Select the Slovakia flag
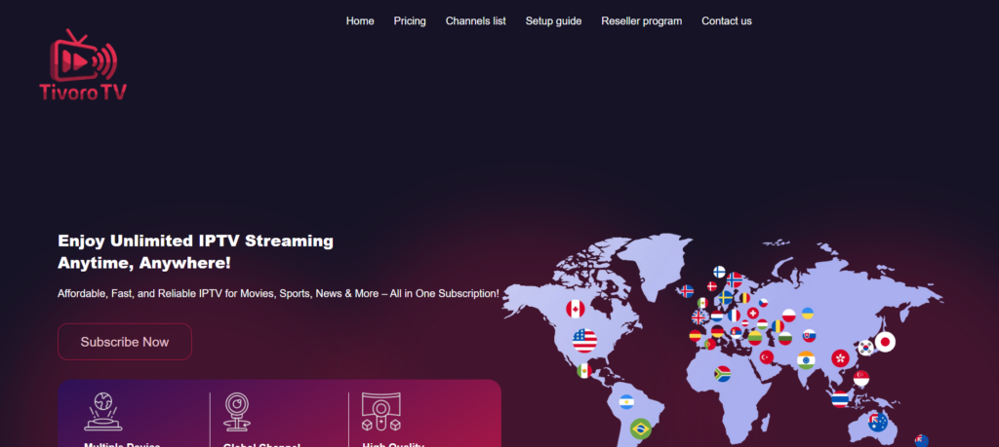 tap(809, 336)
